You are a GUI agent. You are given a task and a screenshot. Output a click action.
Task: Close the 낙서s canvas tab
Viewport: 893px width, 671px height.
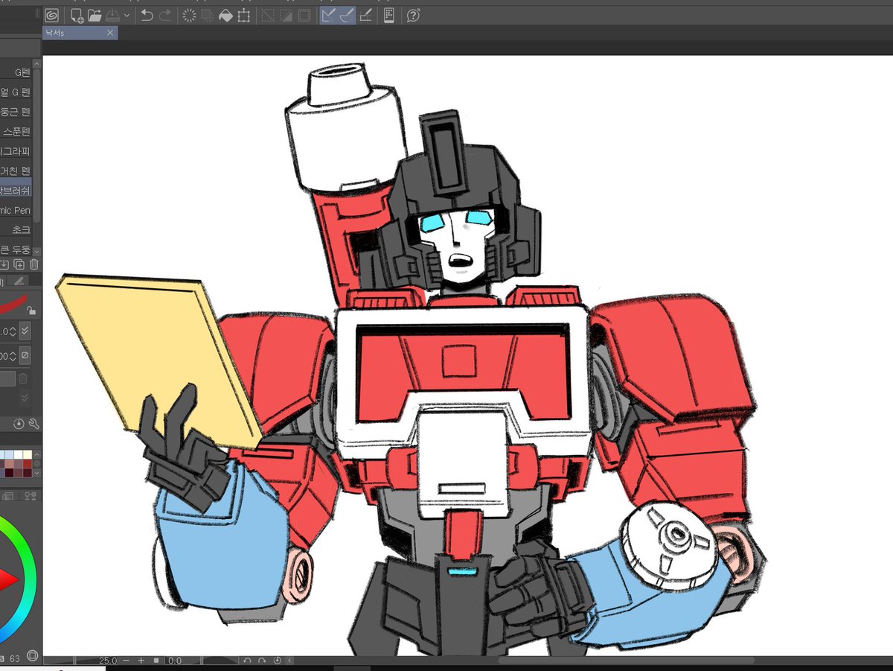(110, 33)
